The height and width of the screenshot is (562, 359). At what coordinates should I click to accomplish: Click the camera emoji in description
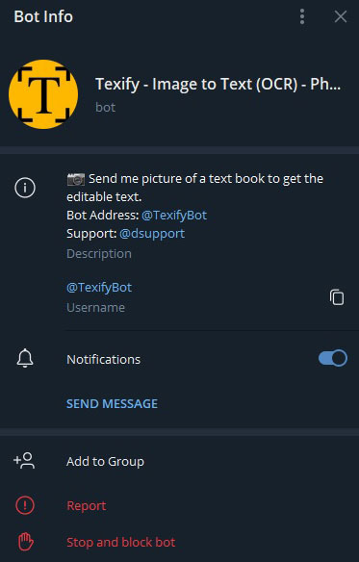coord(76,179)
